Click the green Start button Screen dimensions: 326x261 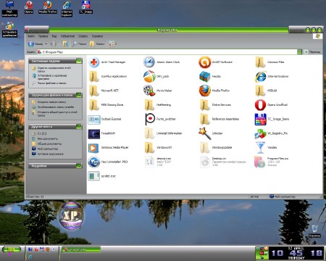tap(12, 249)
